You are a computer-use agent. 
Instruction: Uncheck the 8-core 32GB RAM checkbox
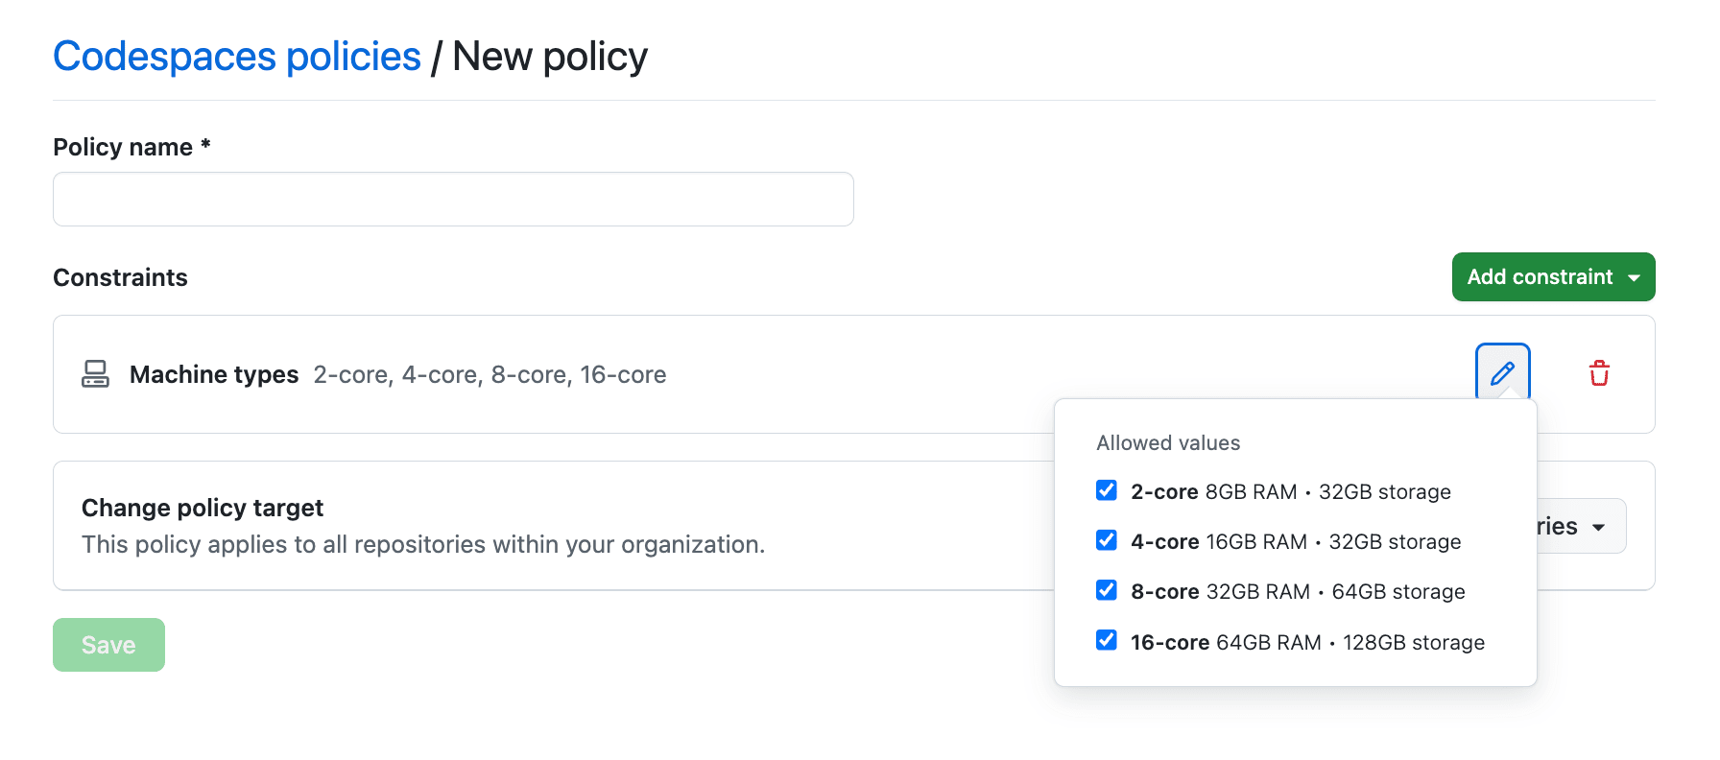(x=1107, y=590)
